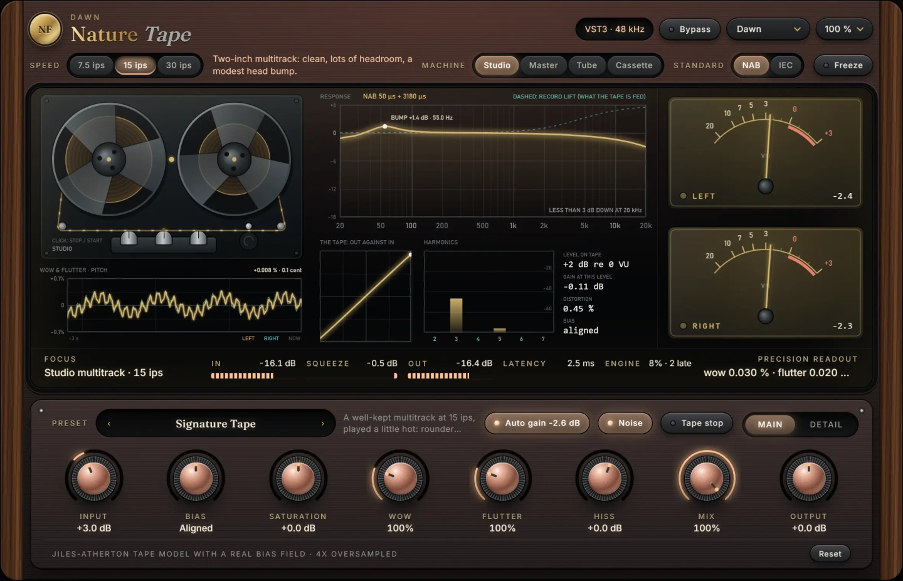Click the left tape reel
The image size is (903, 581).
(108, 159)
